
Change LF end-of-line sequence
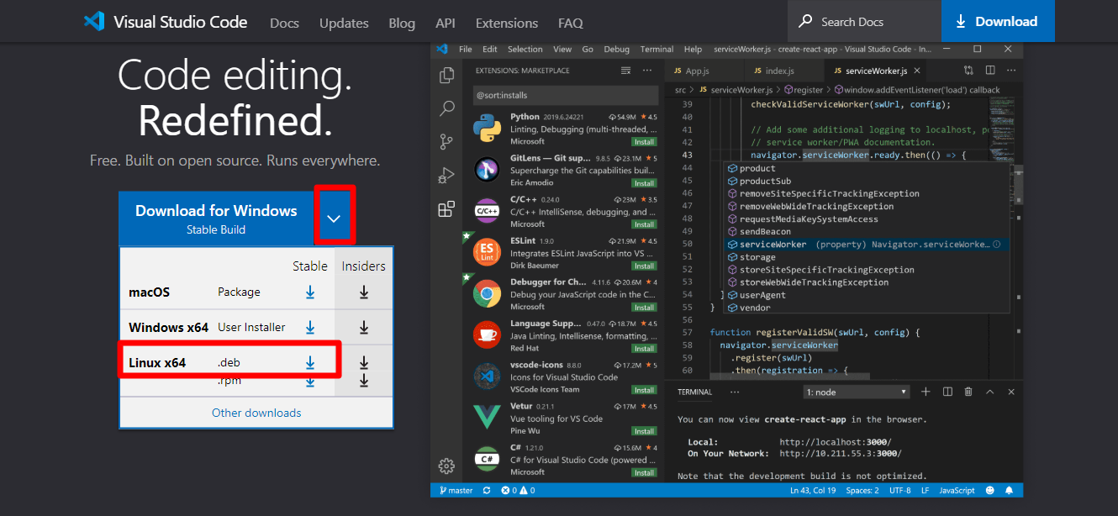pos(925,490)
